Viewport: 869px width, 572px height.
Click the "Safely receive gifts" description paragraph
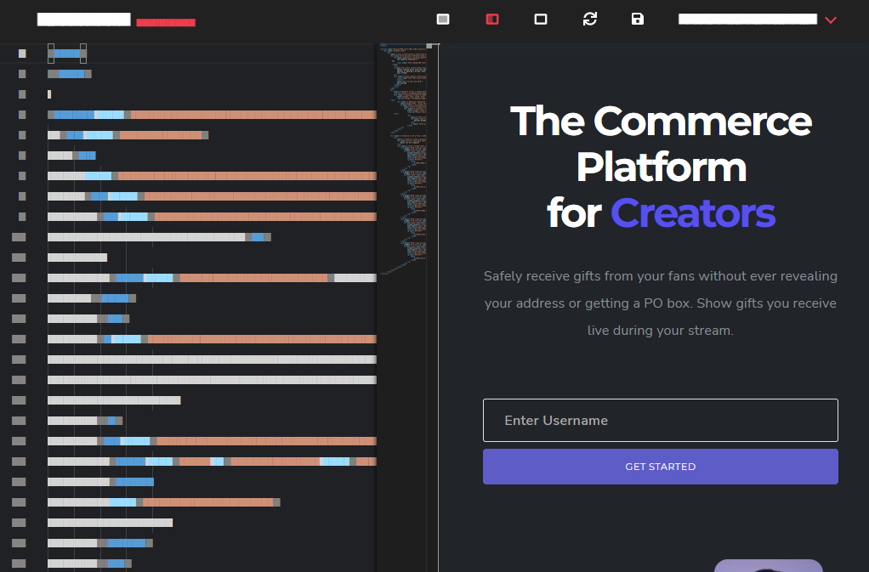(660, 303)
